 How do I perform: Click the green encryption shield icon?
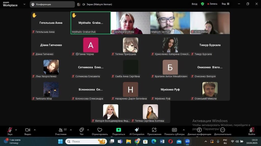[x=202, y=4]
